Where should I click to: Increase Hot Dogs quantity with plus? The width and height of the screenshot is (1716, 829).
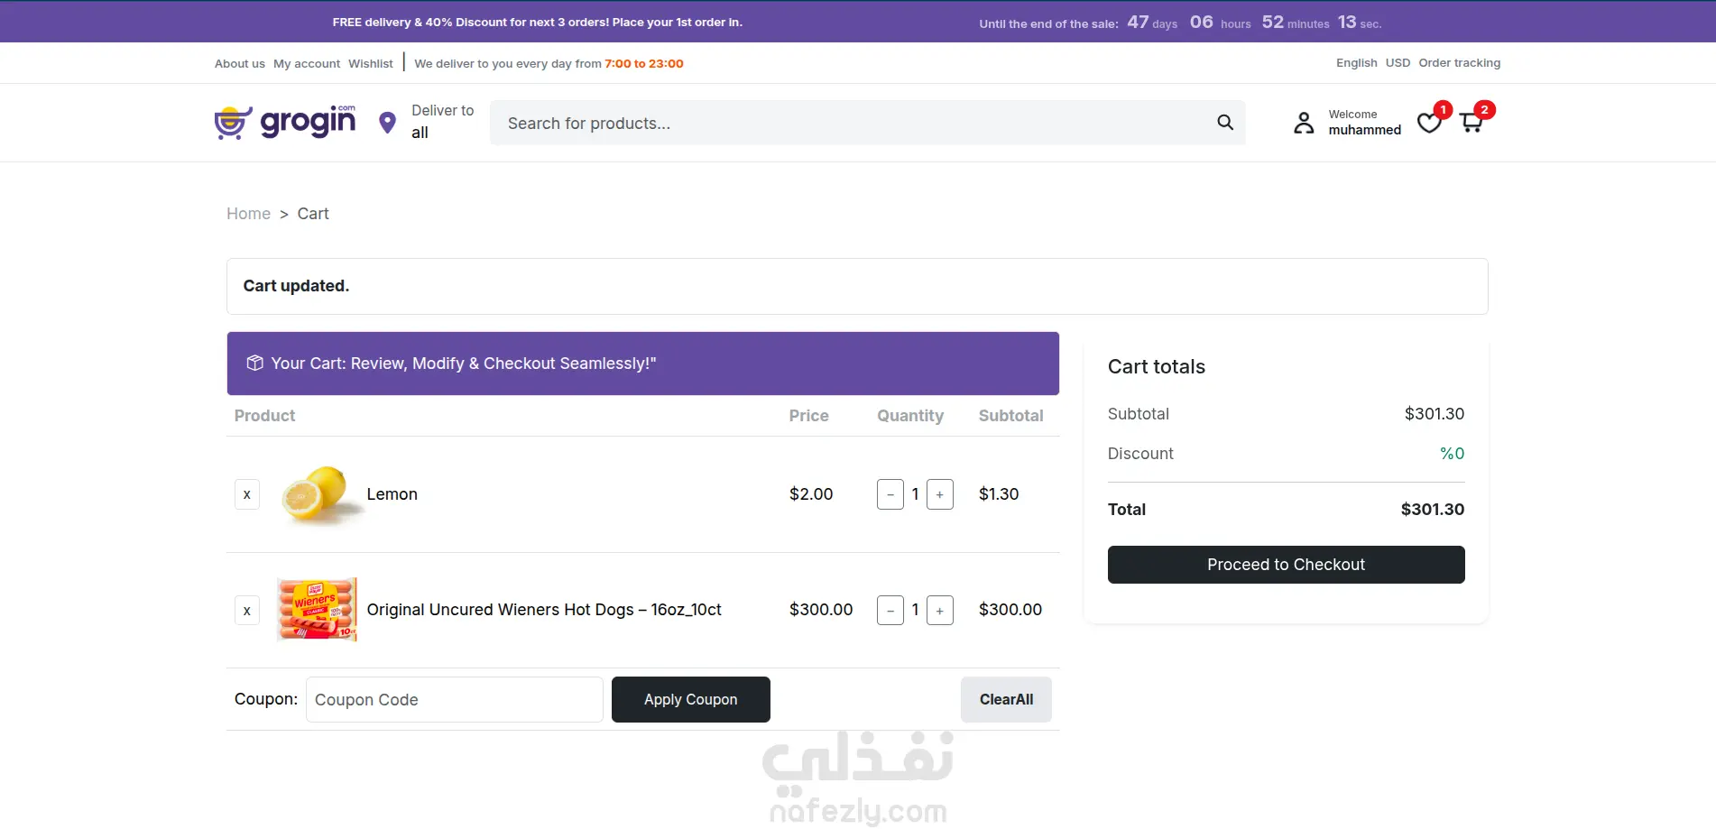point(939,611)
